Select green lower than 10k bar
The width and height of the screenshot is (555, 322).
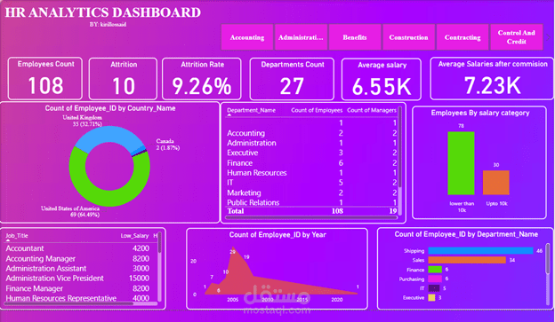click(x=461, y=163)
